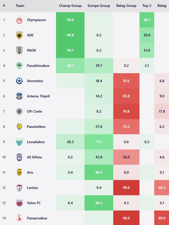Click the Asteras Tripoli badge
This screenshot has width=169, height=225.
pyautogui.click(x=19, y=96)
